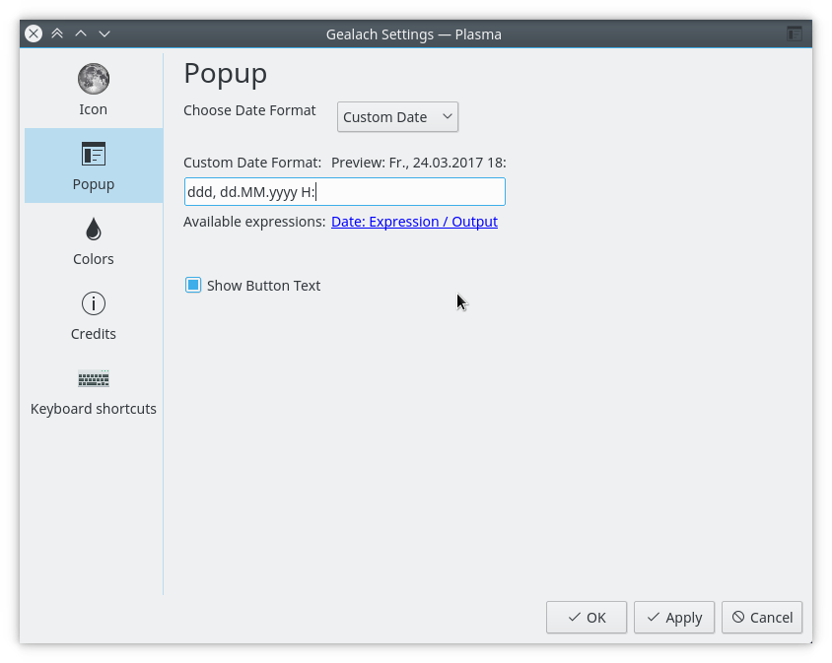
Task: Expand the Custom Date format dropdown
Action: (397, 116)
